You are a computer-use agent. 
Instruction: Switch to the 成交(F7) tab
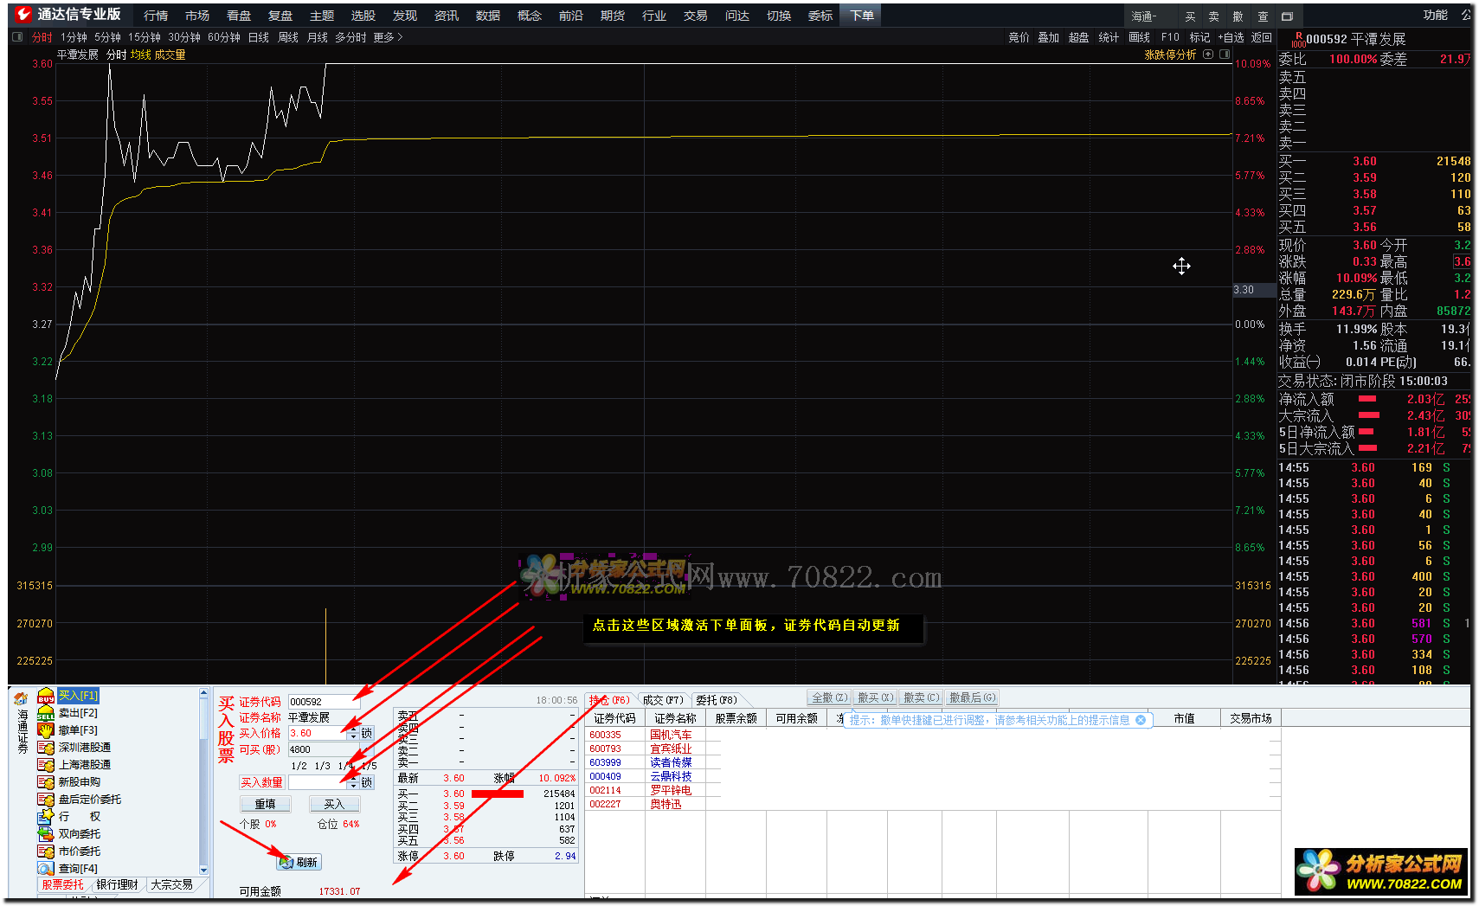point(663,700)
